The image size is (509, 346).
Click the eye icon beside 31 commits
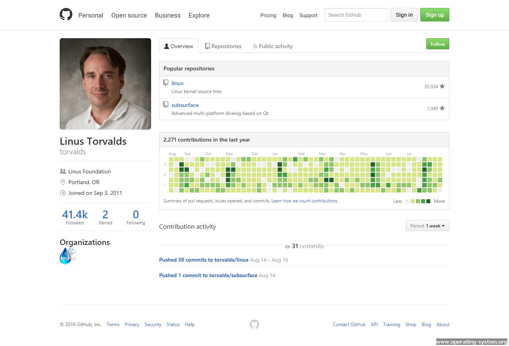(x=287, y=246)
